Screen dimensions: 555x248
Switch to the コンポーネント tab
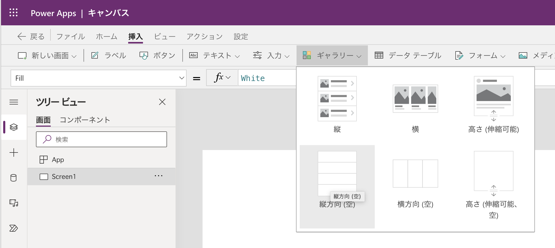(x=85, y=120)
